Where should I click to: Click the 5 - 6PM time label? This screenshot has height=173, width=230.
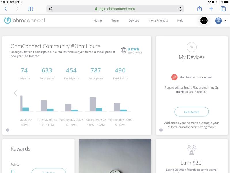click(x=120, y=125)
